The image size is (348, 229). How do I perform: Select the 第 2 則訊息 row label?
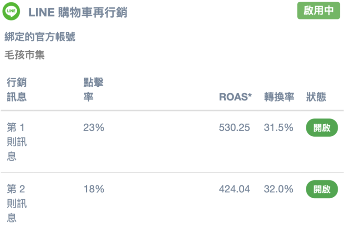[x=17, y=203]
